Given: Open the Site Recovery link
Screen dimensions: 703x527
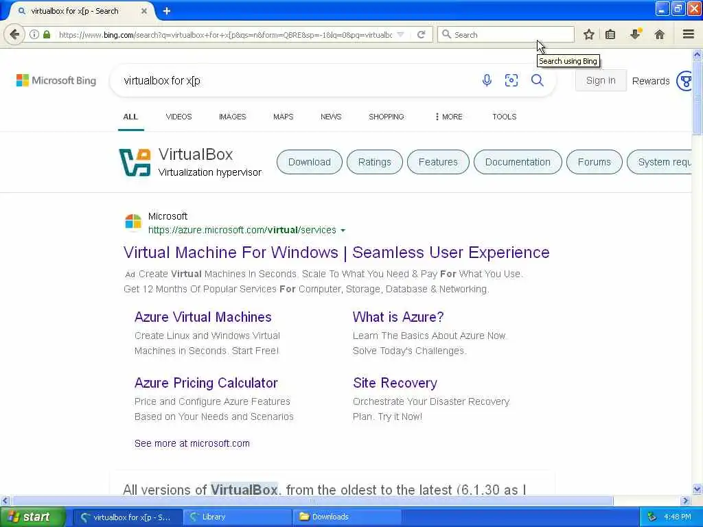Looking at the screenshot, I should click(395, 383).
